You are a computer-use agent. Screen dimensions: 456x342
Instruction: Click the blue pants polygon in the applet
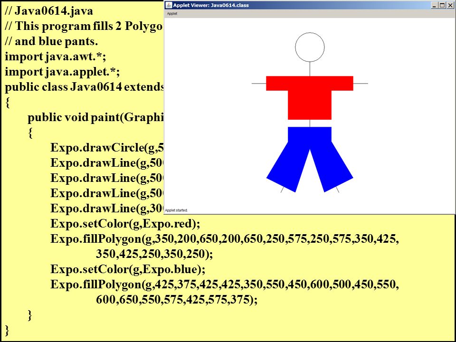310,160
